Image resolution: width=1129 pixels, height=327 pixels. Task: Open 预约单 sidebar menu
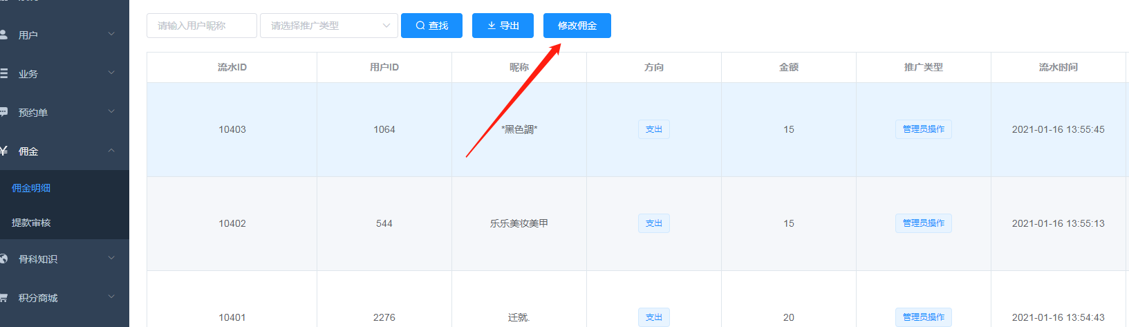[x=64, y=112]
